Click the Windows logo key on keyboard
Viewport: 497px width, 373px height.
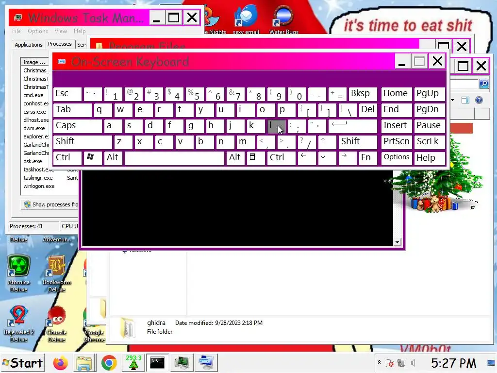(93, 158)
